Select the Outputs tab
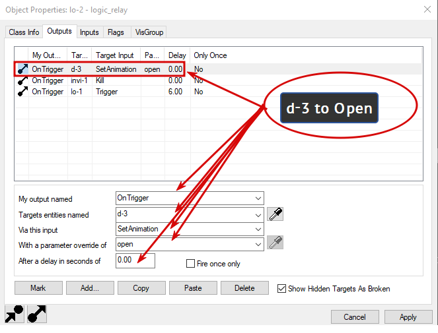The width and height of the screenshot is (438, 333). tap(59, 31)
